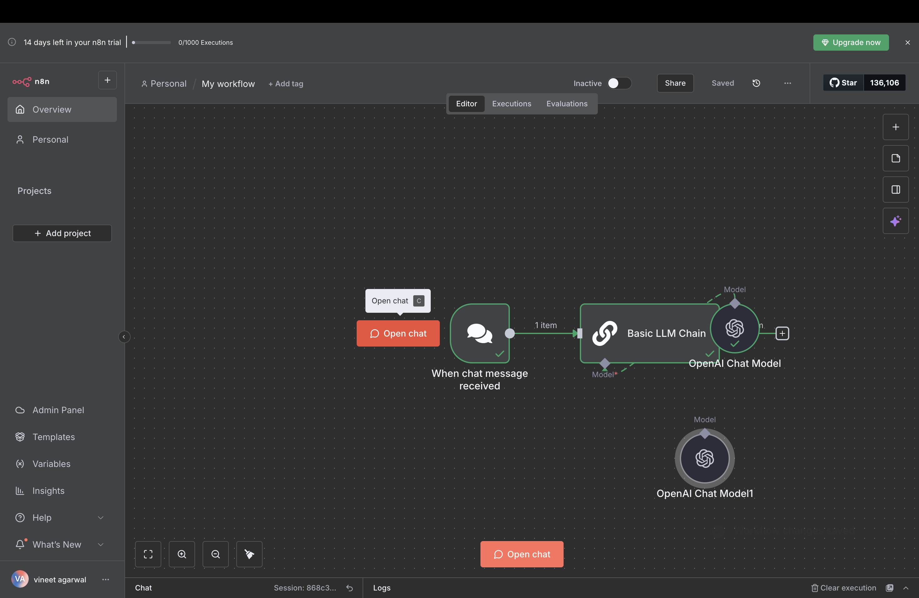Zoom out on the workflow canvas
Screen dimensions: 919x598
[215, 554]
